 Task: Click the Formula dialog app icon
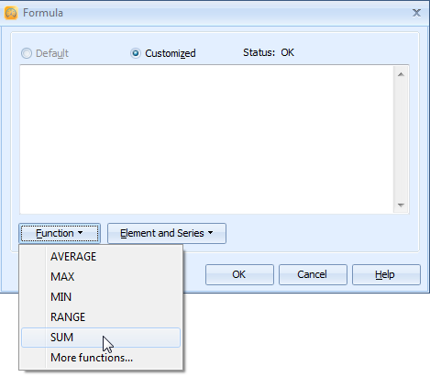pyautogui.click(x=11, y=13)
